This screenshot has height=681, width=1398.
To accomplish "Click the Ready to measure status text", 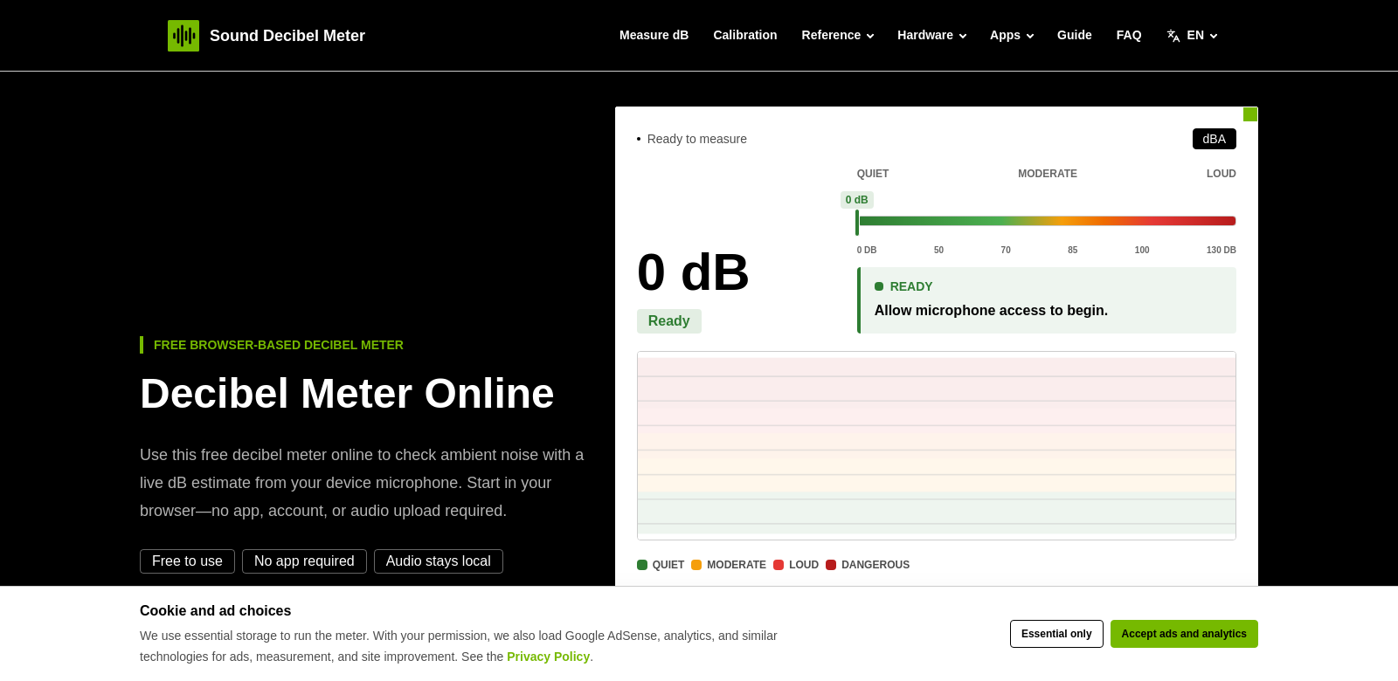I will 697,139.
